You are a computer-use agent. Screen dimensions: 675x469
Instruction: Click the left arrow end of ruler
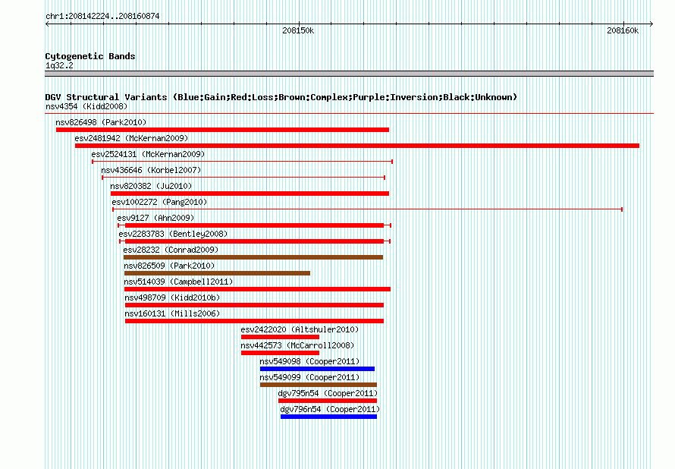click(x=47, y=24)
